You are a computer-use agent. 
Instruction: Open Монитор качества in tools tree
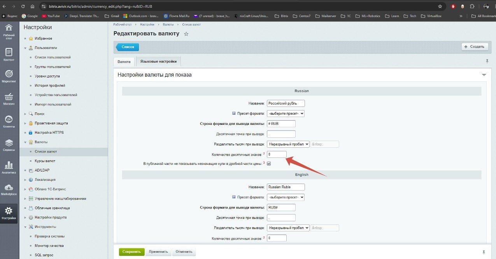point(49,246)
